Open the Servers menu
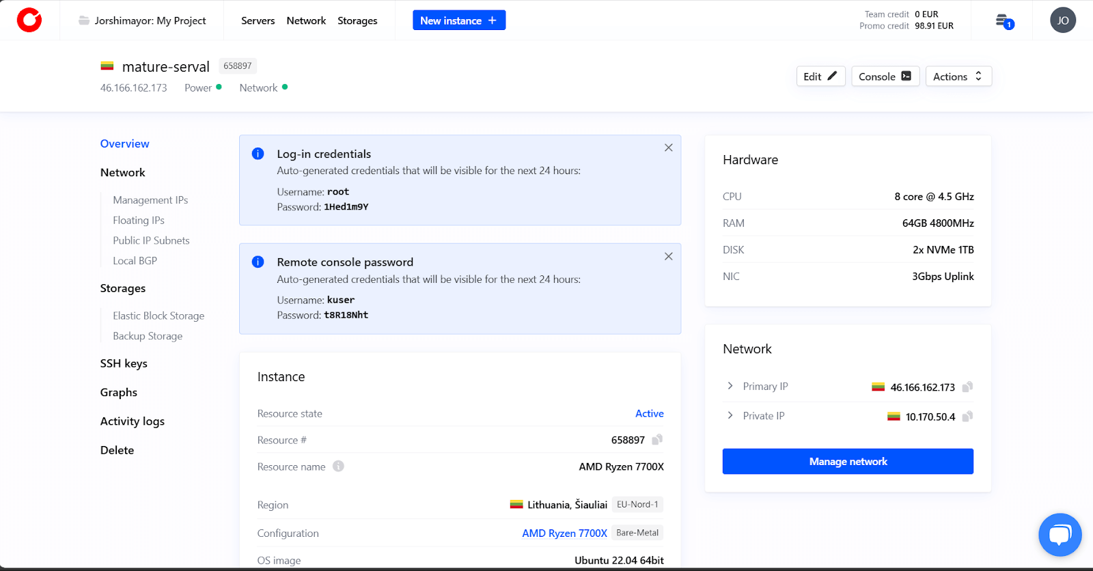Viewport: 1093px width, 571px height. coord(258,20)
